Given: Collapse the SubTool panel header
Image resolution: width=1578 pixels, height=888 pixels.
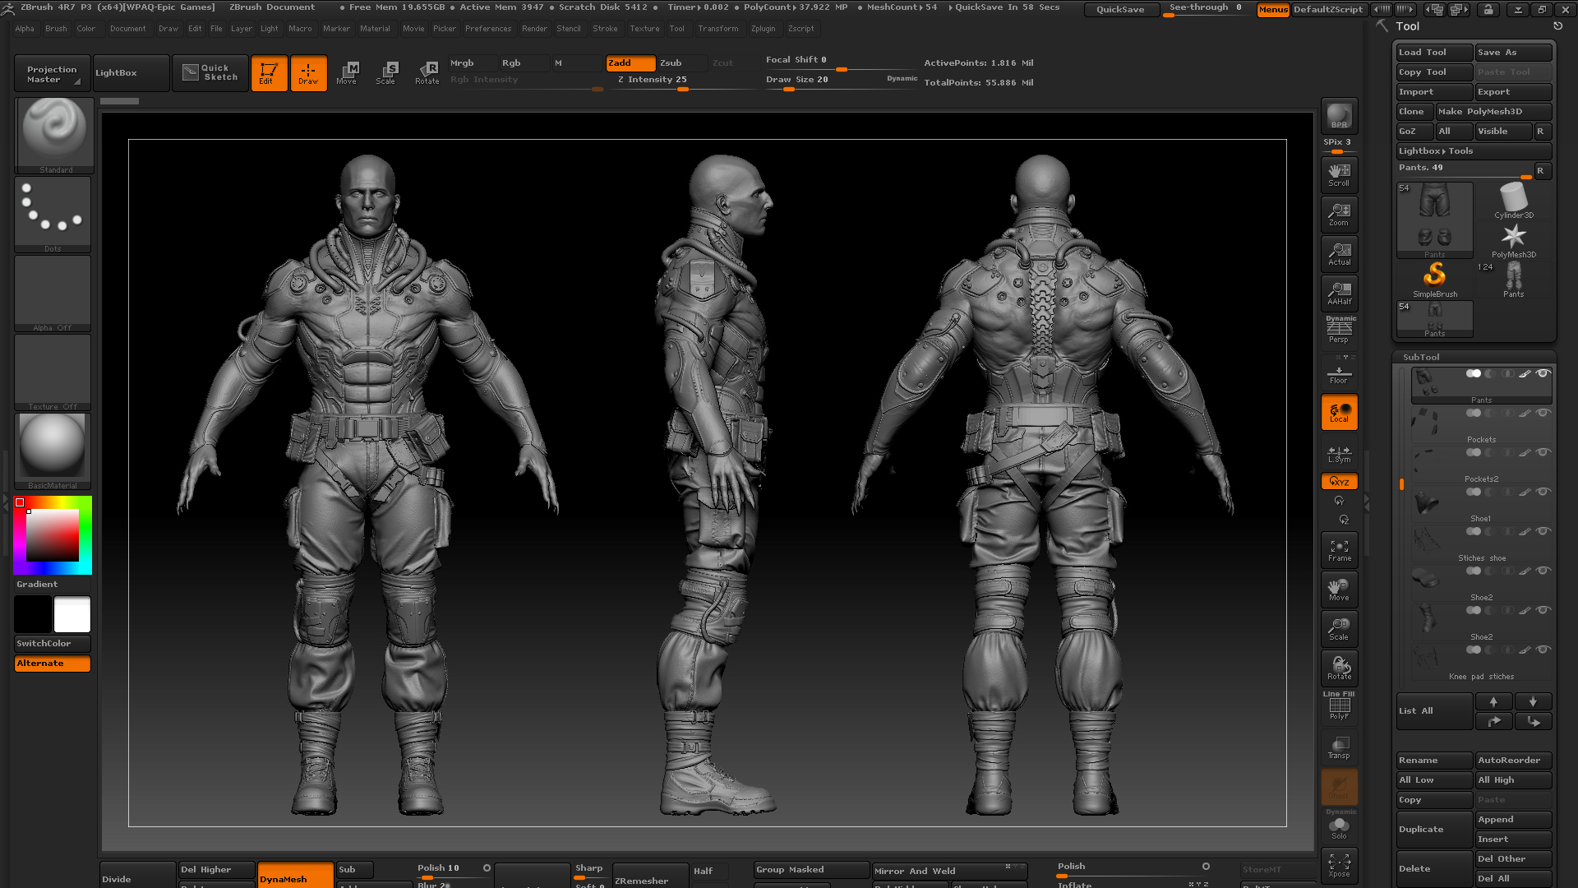Looking at the screenshot, I should (x=1421, y=357).
